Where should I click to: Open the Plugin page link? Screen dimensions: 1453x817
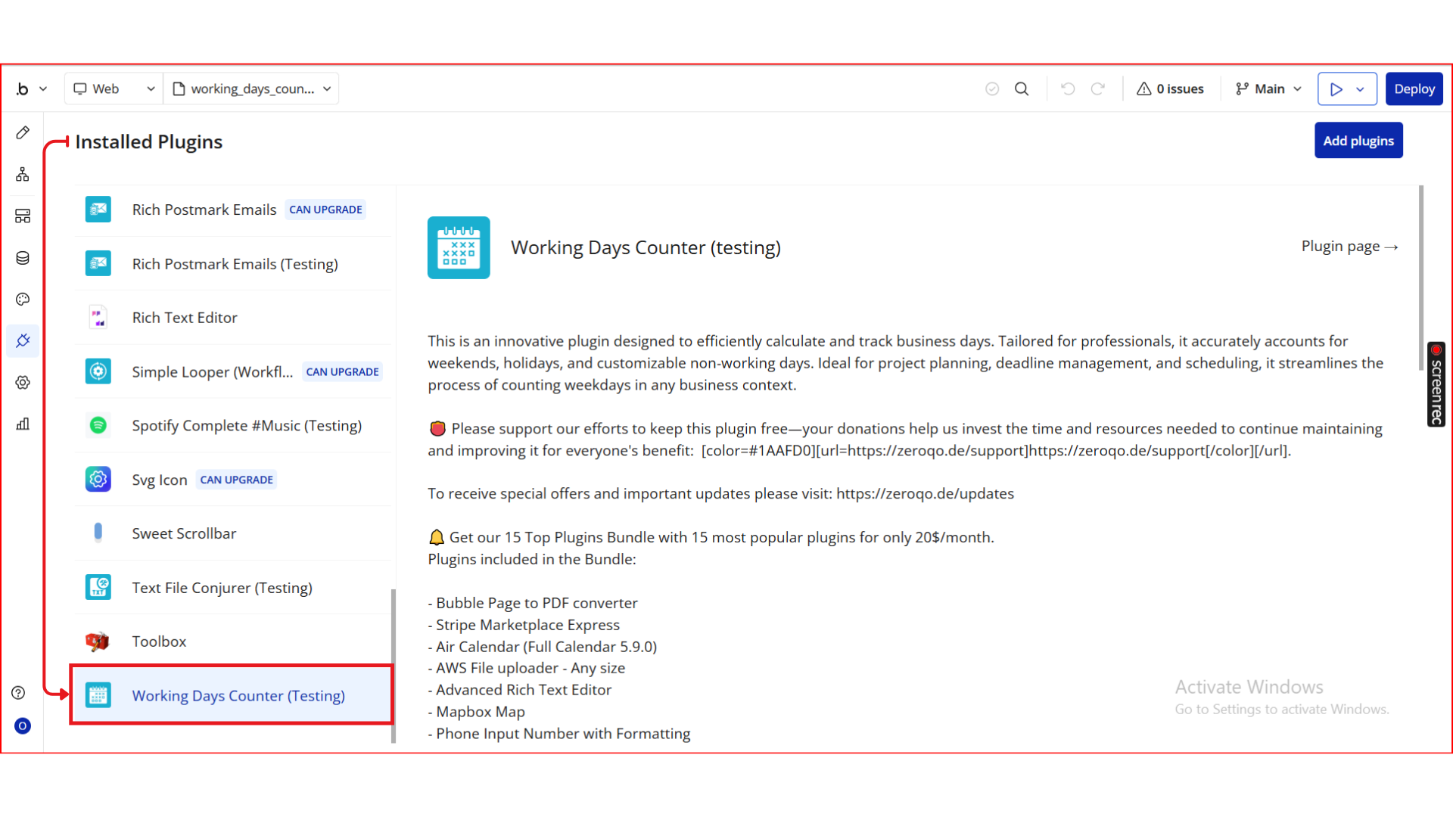[1349, 247]
